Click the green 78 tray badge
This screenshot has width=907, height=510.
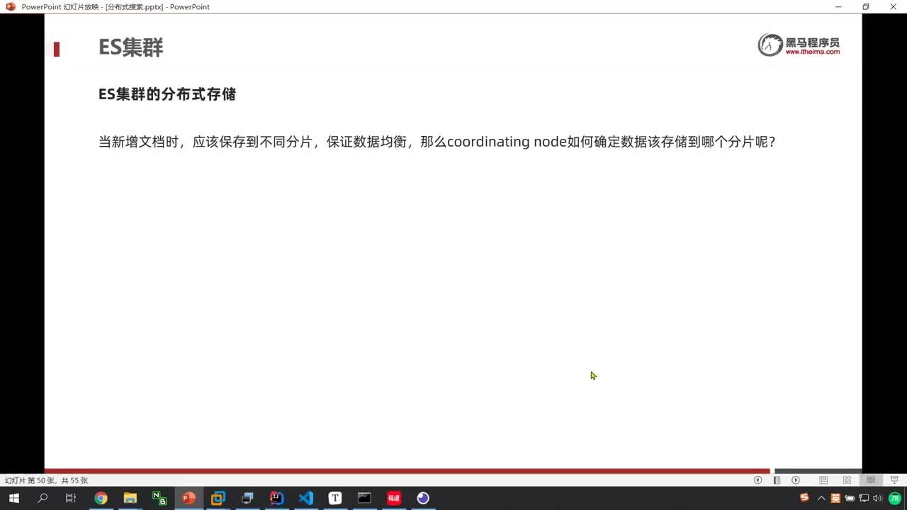coord(894,498)
